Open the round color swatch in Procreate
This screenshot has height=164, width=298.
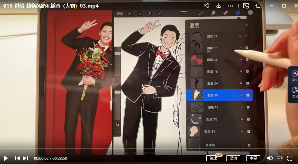250,13
